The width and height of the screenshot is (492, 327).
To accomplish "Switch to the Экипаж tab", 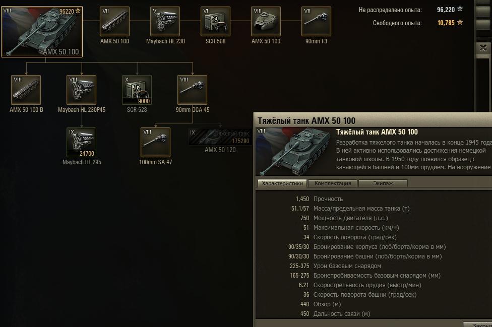I will (383, 183).
